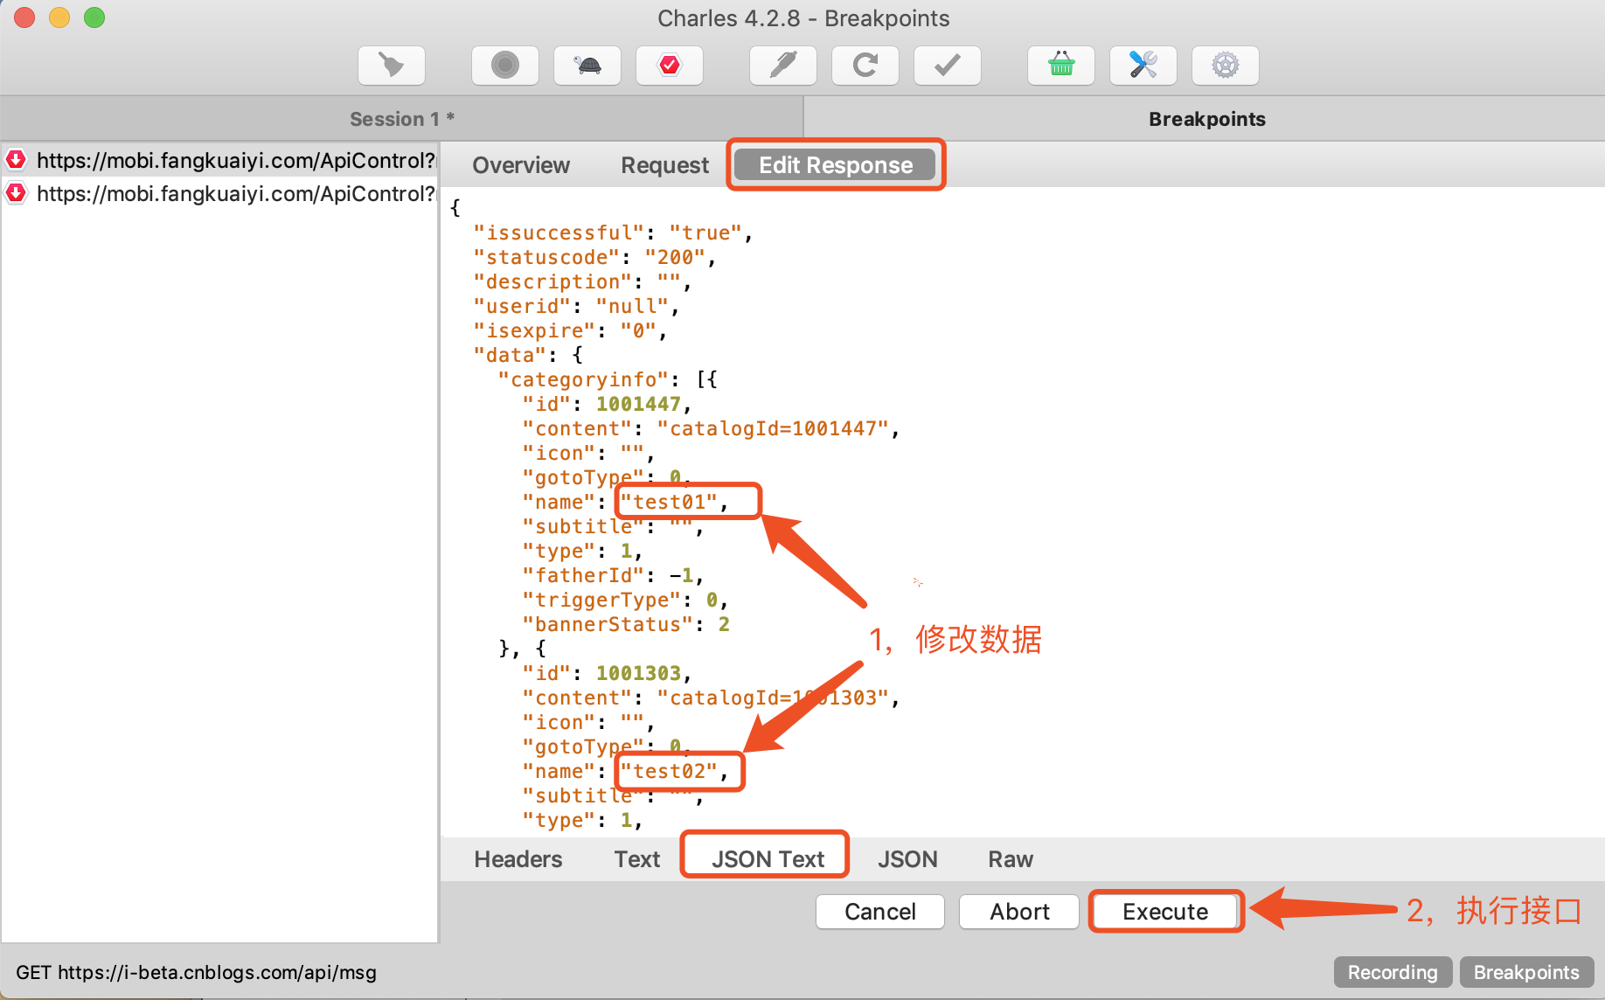Click the Execute button
This screenshot has width=1605, height=1000.
pos(1165,912)
